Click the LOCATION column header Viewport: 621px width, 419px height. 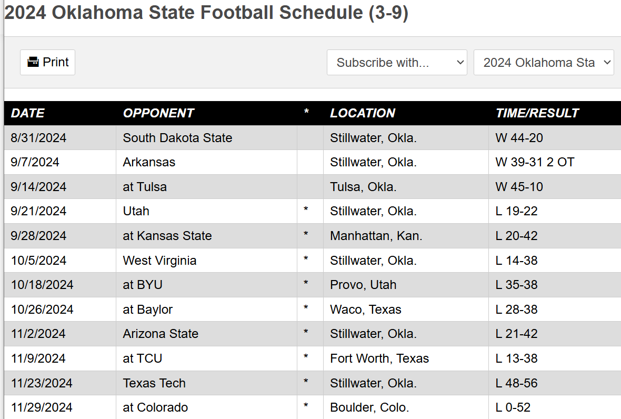click(363, 113)
